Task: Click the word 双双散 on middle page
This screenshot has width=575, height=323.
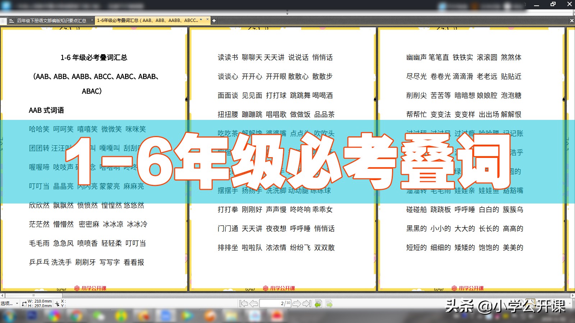Action: 325,248
